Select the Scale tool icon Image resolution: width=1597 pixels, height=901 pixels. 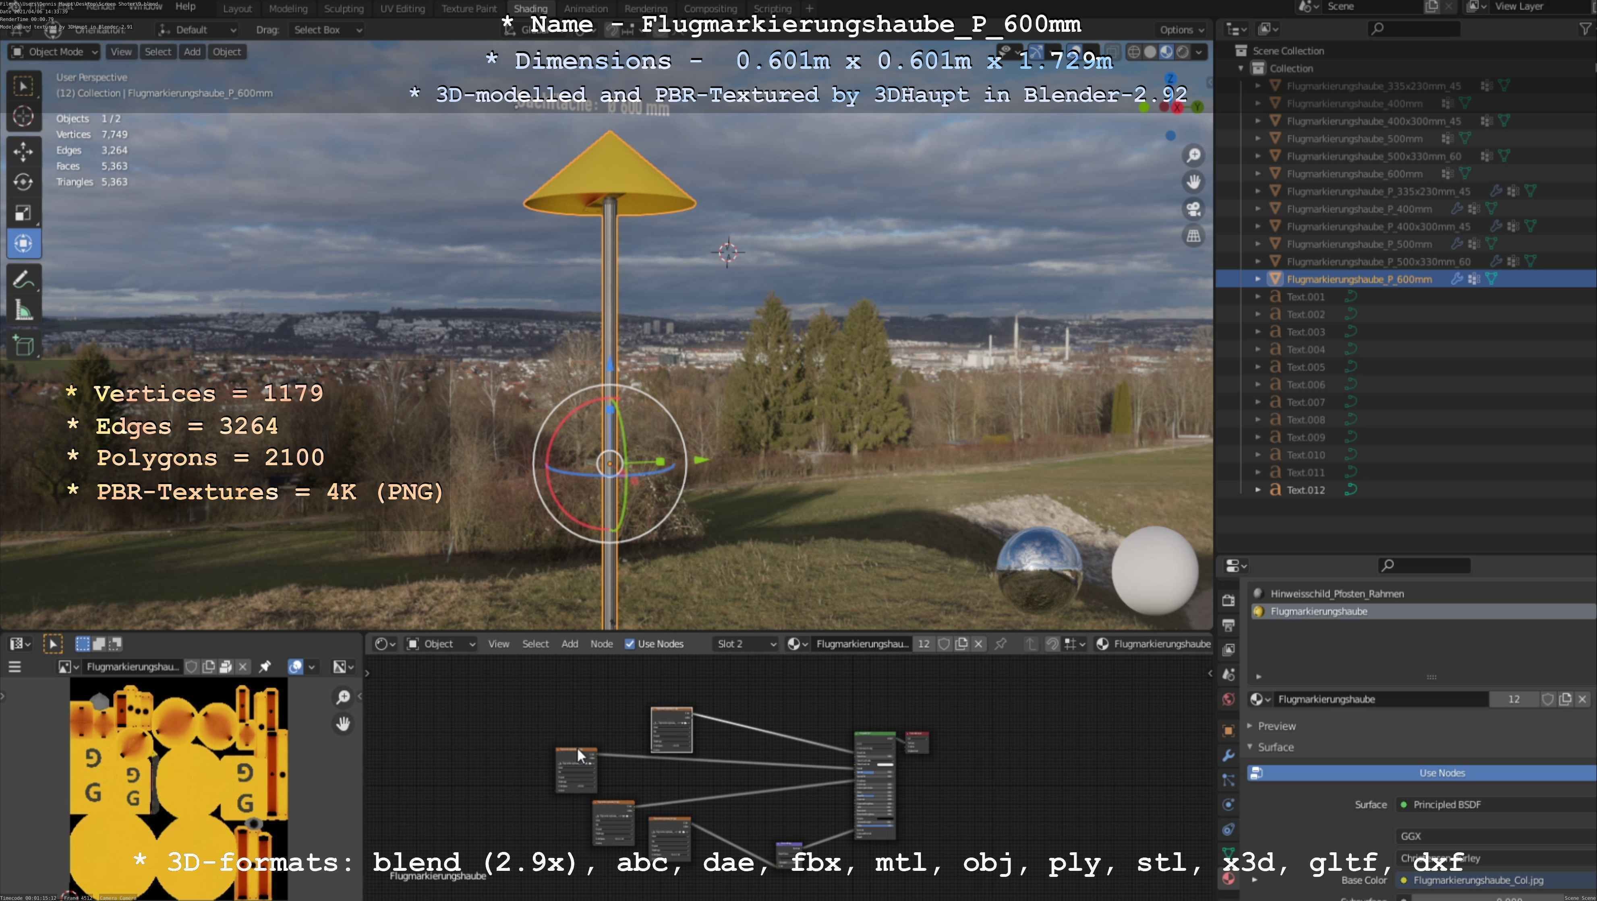pyautogui.click(x=23, y=213)
